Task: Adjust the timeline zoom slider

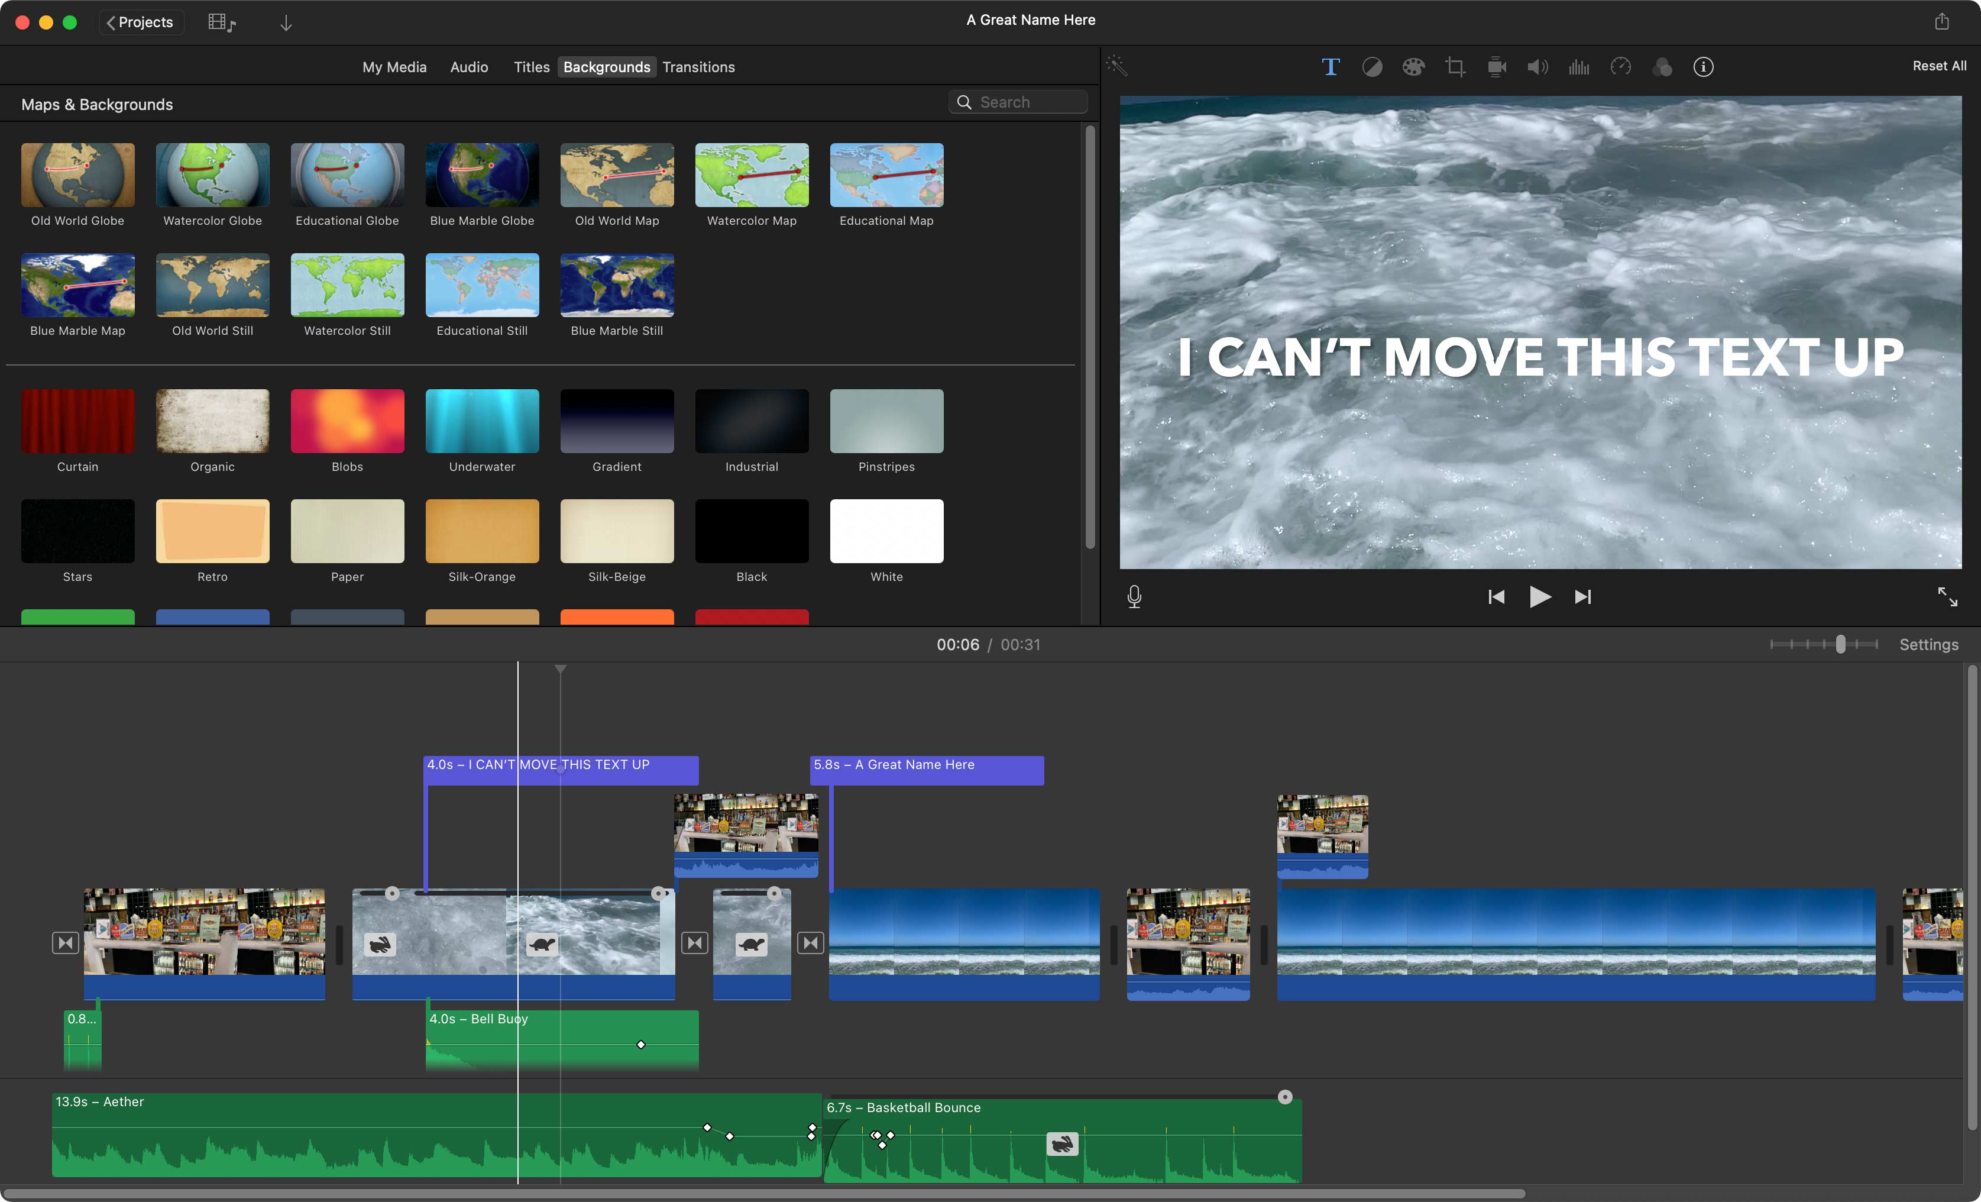Action: 1840,644
